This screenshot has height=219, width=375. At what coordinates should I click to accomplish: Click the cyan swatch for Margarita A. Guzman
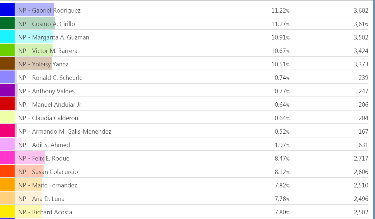coord(7,37)
